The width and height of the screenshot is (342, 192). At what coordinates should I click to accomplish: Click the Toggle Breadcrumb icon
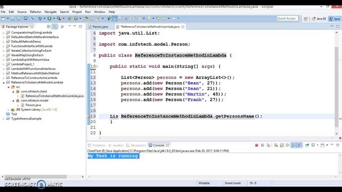[108, 19]
